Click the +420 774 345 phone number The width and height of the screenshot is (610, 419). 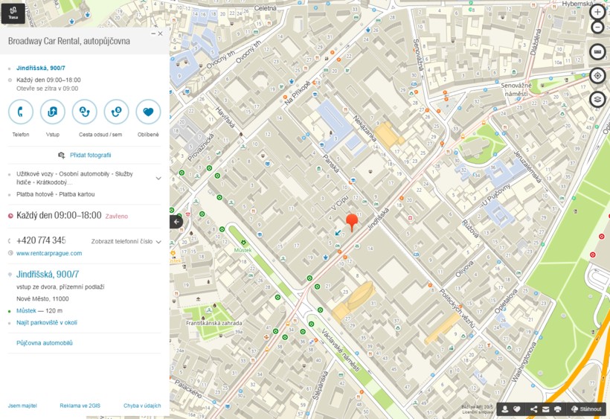pos(41,240)
